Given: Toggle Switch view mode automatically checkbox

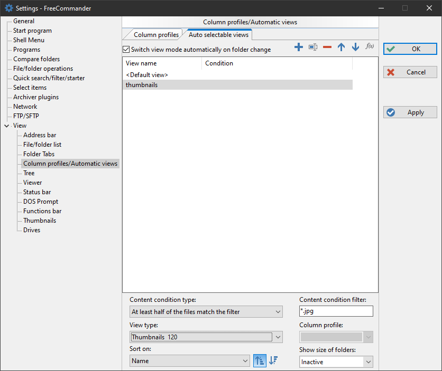Looking at the screenshot, I should (x=126, y=50).
